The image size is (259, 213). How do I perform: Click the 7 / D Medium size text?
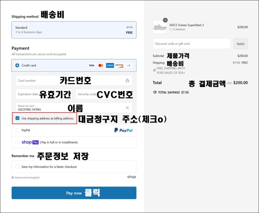(x=177, y=29)
